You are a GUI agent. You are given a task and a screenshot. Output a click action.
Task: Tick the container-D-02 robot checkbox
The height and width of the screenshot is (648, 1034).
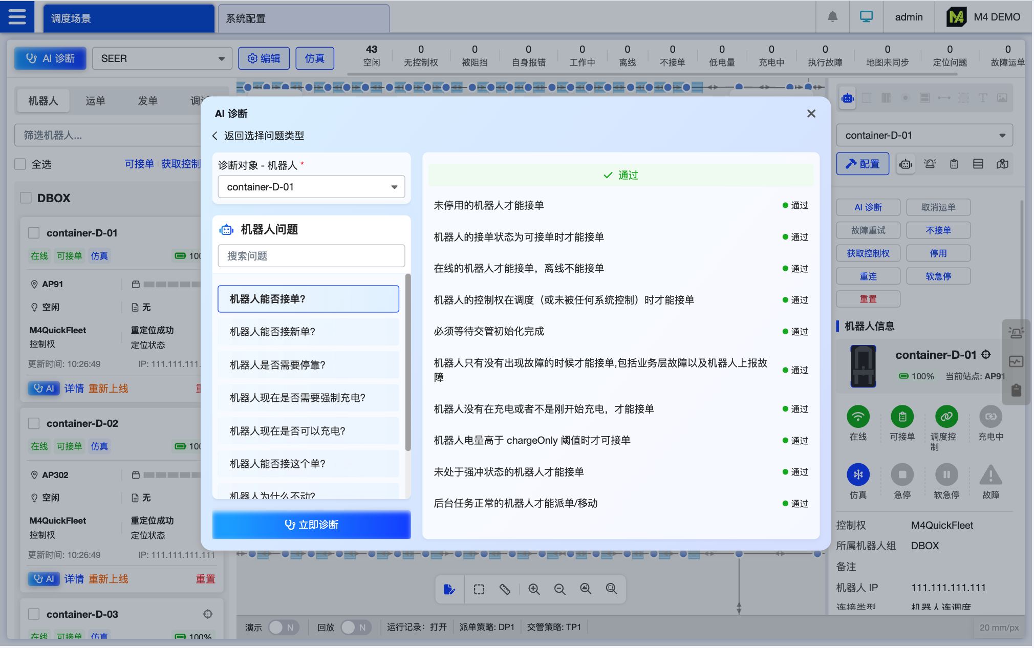pos(34,423)
